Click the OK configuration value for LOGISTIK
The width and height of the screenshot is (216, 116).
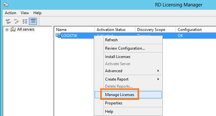180,36
